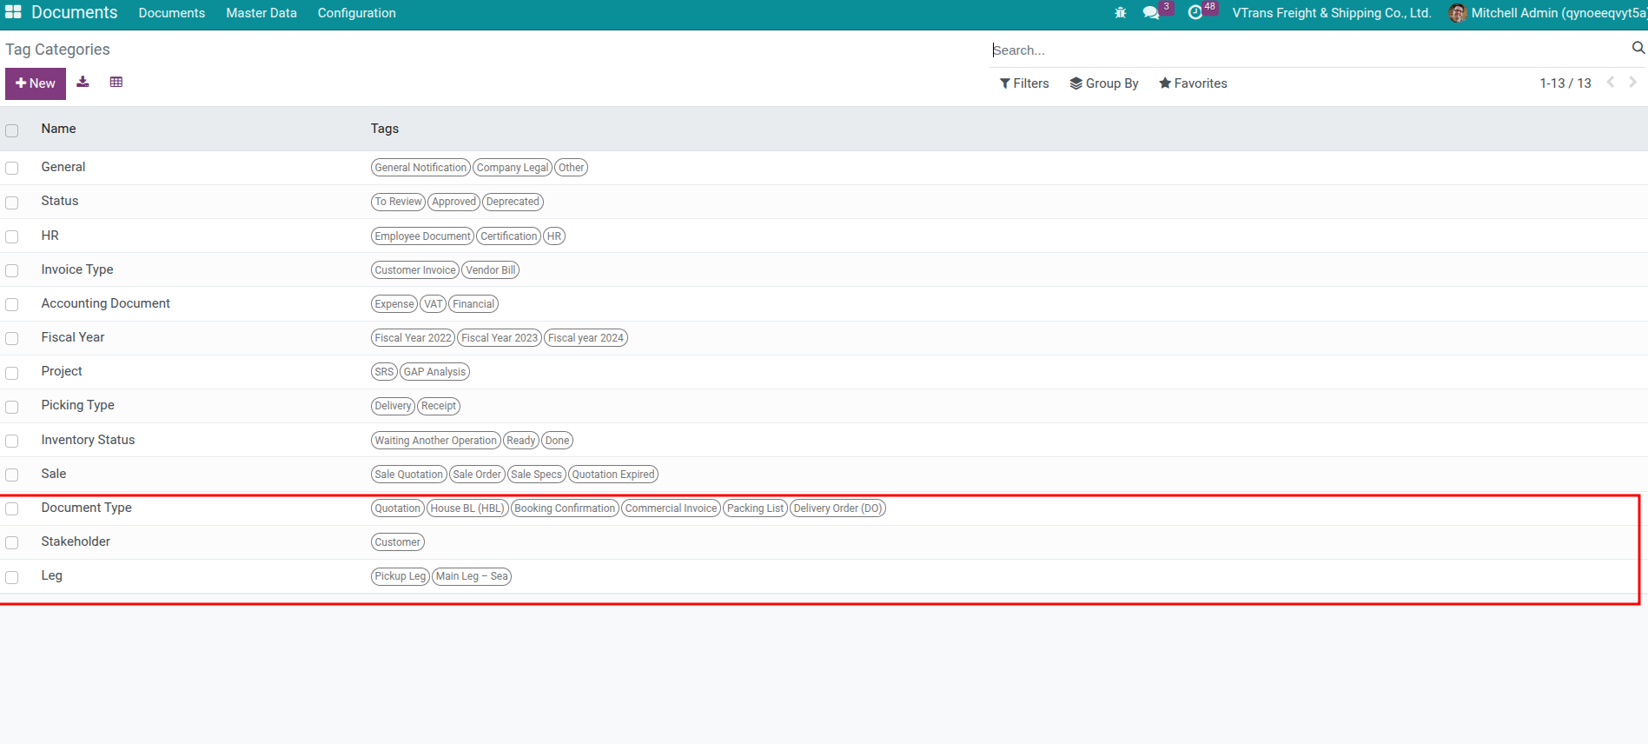Select the Document Type row checkbox

12,508
